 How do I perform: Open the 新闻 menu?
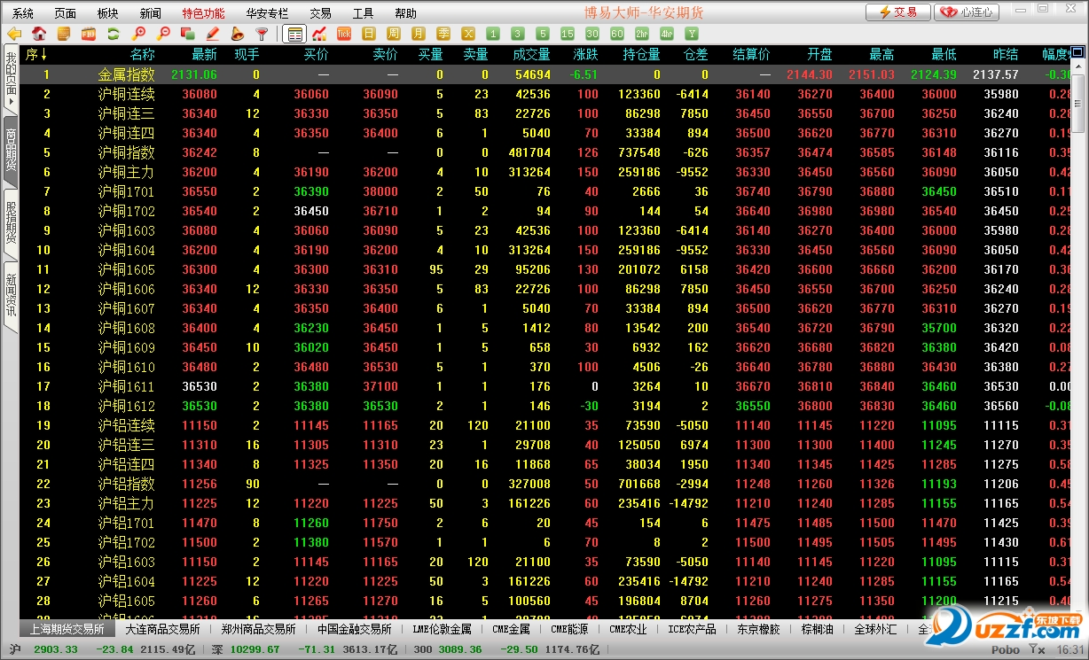click(151, 13)
